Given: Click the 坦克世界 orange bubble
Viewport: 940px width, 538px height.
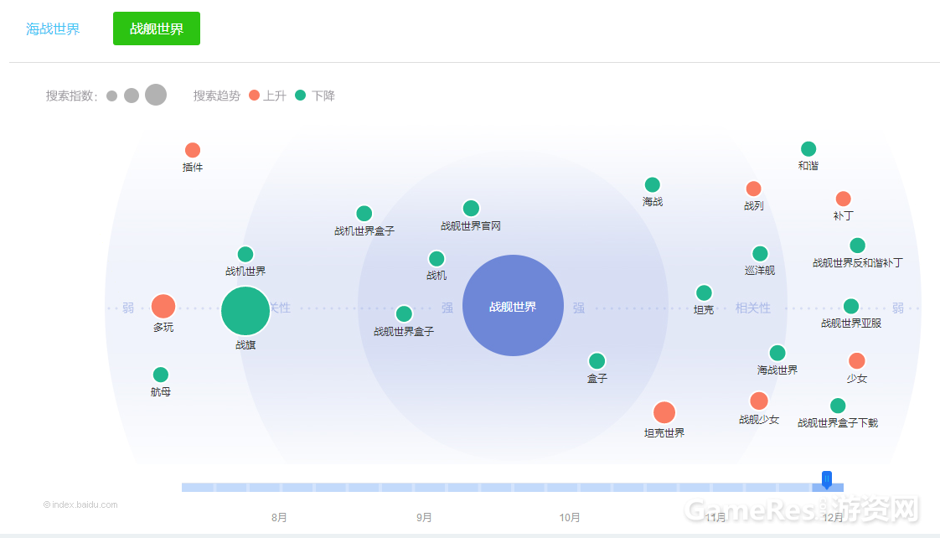Looking at the screenshot, I should 664,412.
